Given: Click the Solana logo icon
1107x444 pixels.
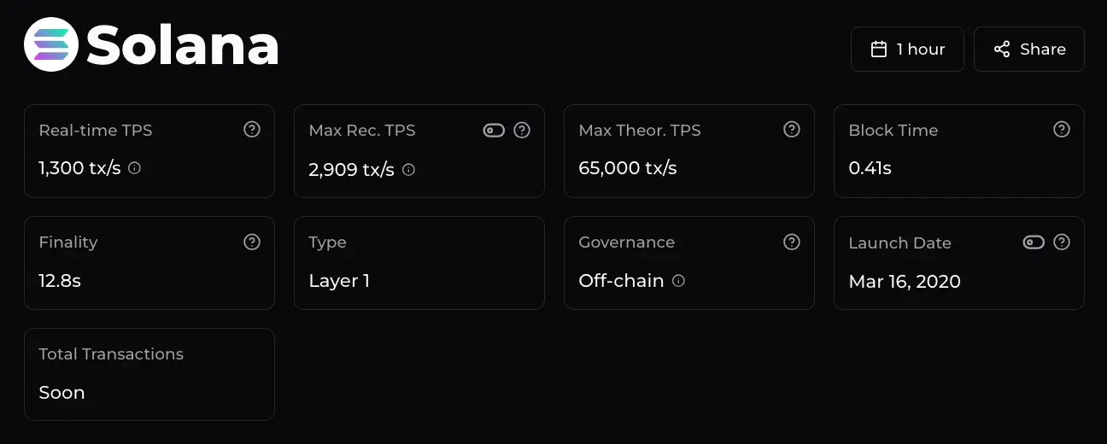Looking at the screenshot, I should [51, 44].
